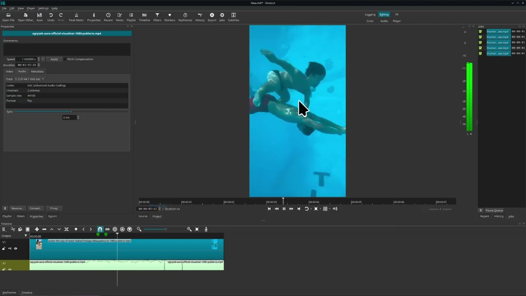Viewport: 526px width, 296px height.
Task: Toggle the timeline snapping magnet icon
Action: pyautogui.click(x=100, y=229)
